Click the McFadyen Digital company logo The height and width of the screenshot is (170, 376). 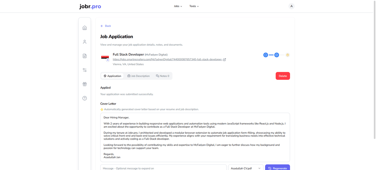pyautogui.click(x=105, y=58)
